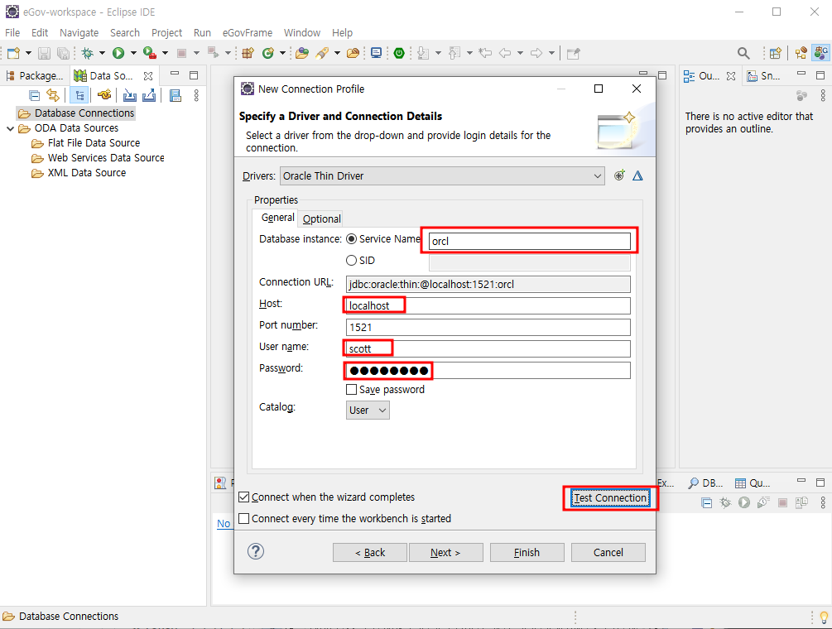Image resolution: width=832 pixels, height=629 pixels.
Task: Click the New Java Class icon
Action: tap(268, 53)
